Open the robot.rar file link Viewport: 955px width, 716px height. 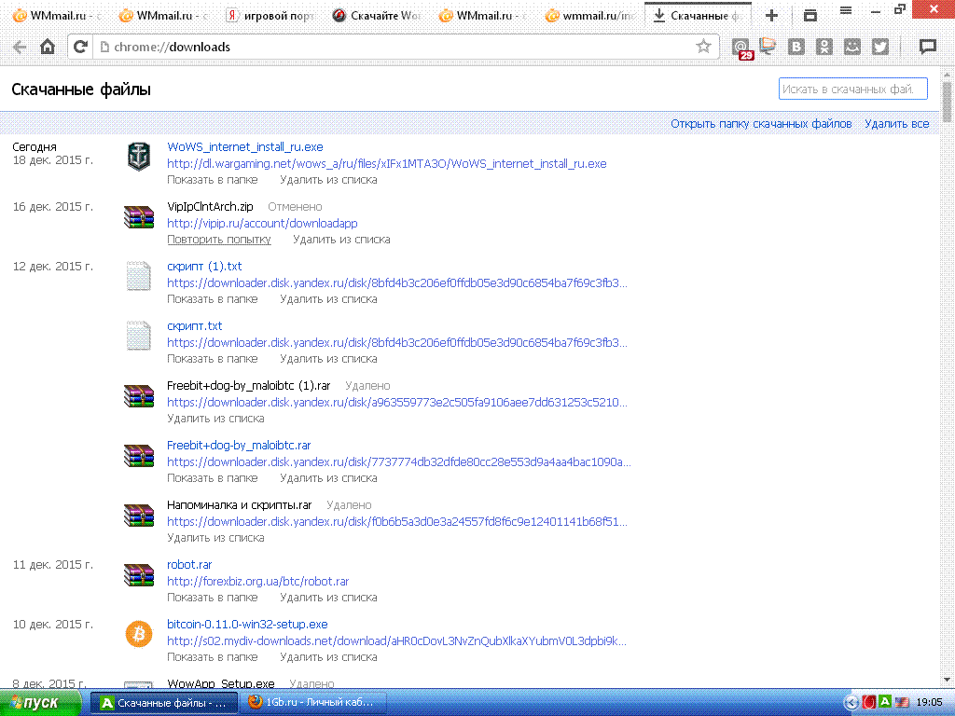[x=189, y=564]
